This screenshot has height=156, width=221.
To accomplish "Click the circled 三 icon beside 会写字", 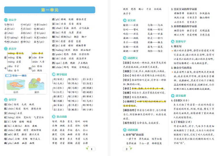I will (6, 99).
